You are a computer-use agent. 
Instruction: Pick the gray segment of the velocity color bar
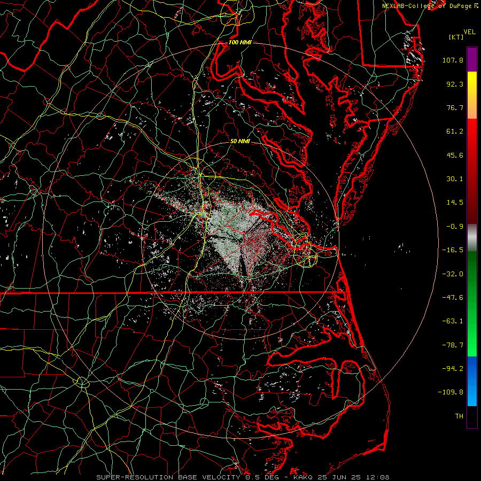pos(472,237)
